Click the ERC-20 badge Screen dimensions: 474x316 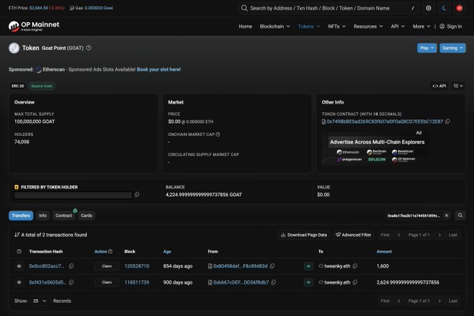click(17, 86)
